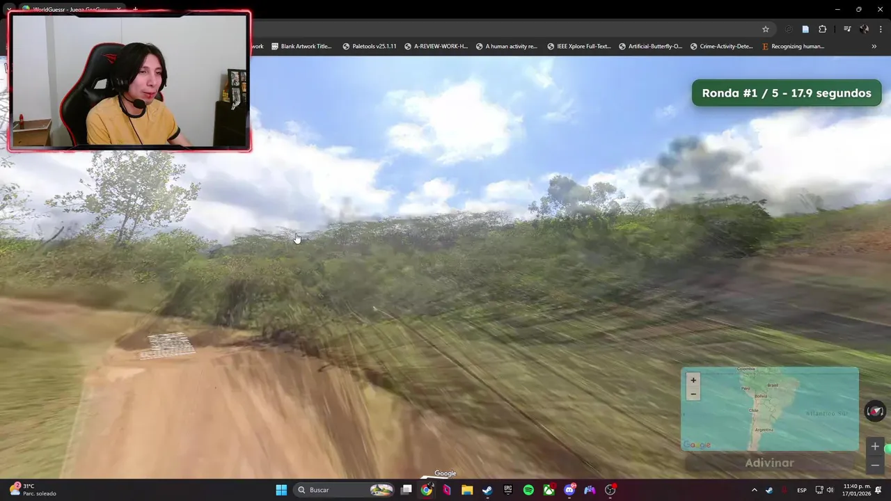Click the round extension icon beside the star
The image size is (891, 501).
click(x=789, y=29)
